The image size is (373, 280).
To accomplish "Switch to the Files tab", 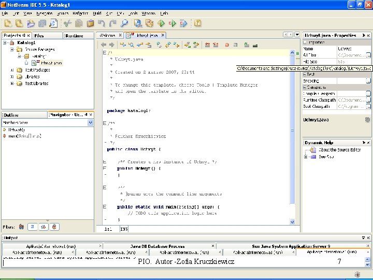I will point(40,36).
